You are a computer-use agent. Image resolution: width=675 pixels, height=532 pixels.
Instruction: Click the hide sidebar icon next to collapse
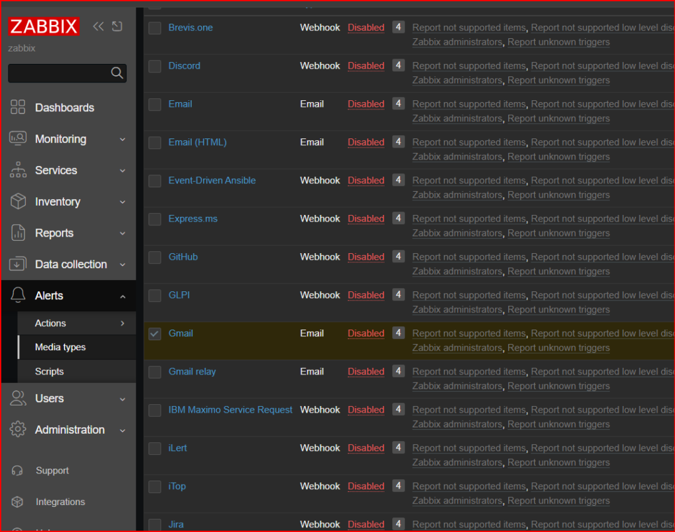pyautogui.click(x=117, y=26)
